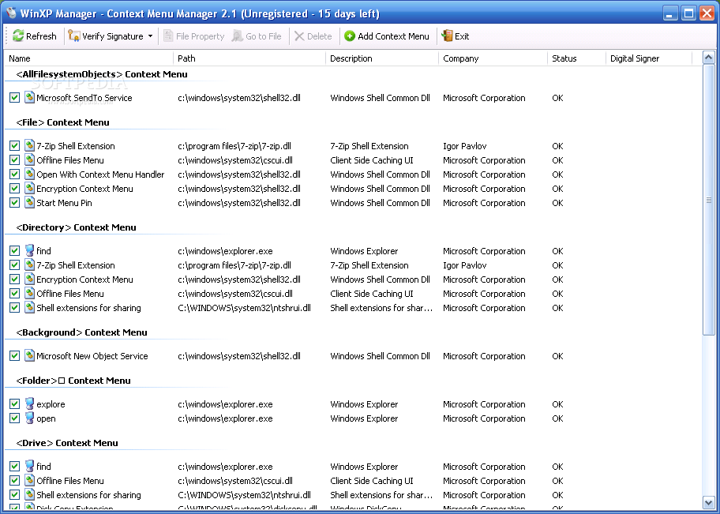Click the File Property toolbar button

tap(193, 36)
